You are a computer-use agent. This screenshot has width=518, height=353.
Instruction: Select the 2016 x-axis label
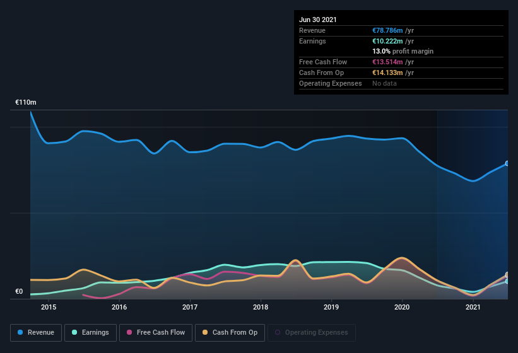click(119, 307)
